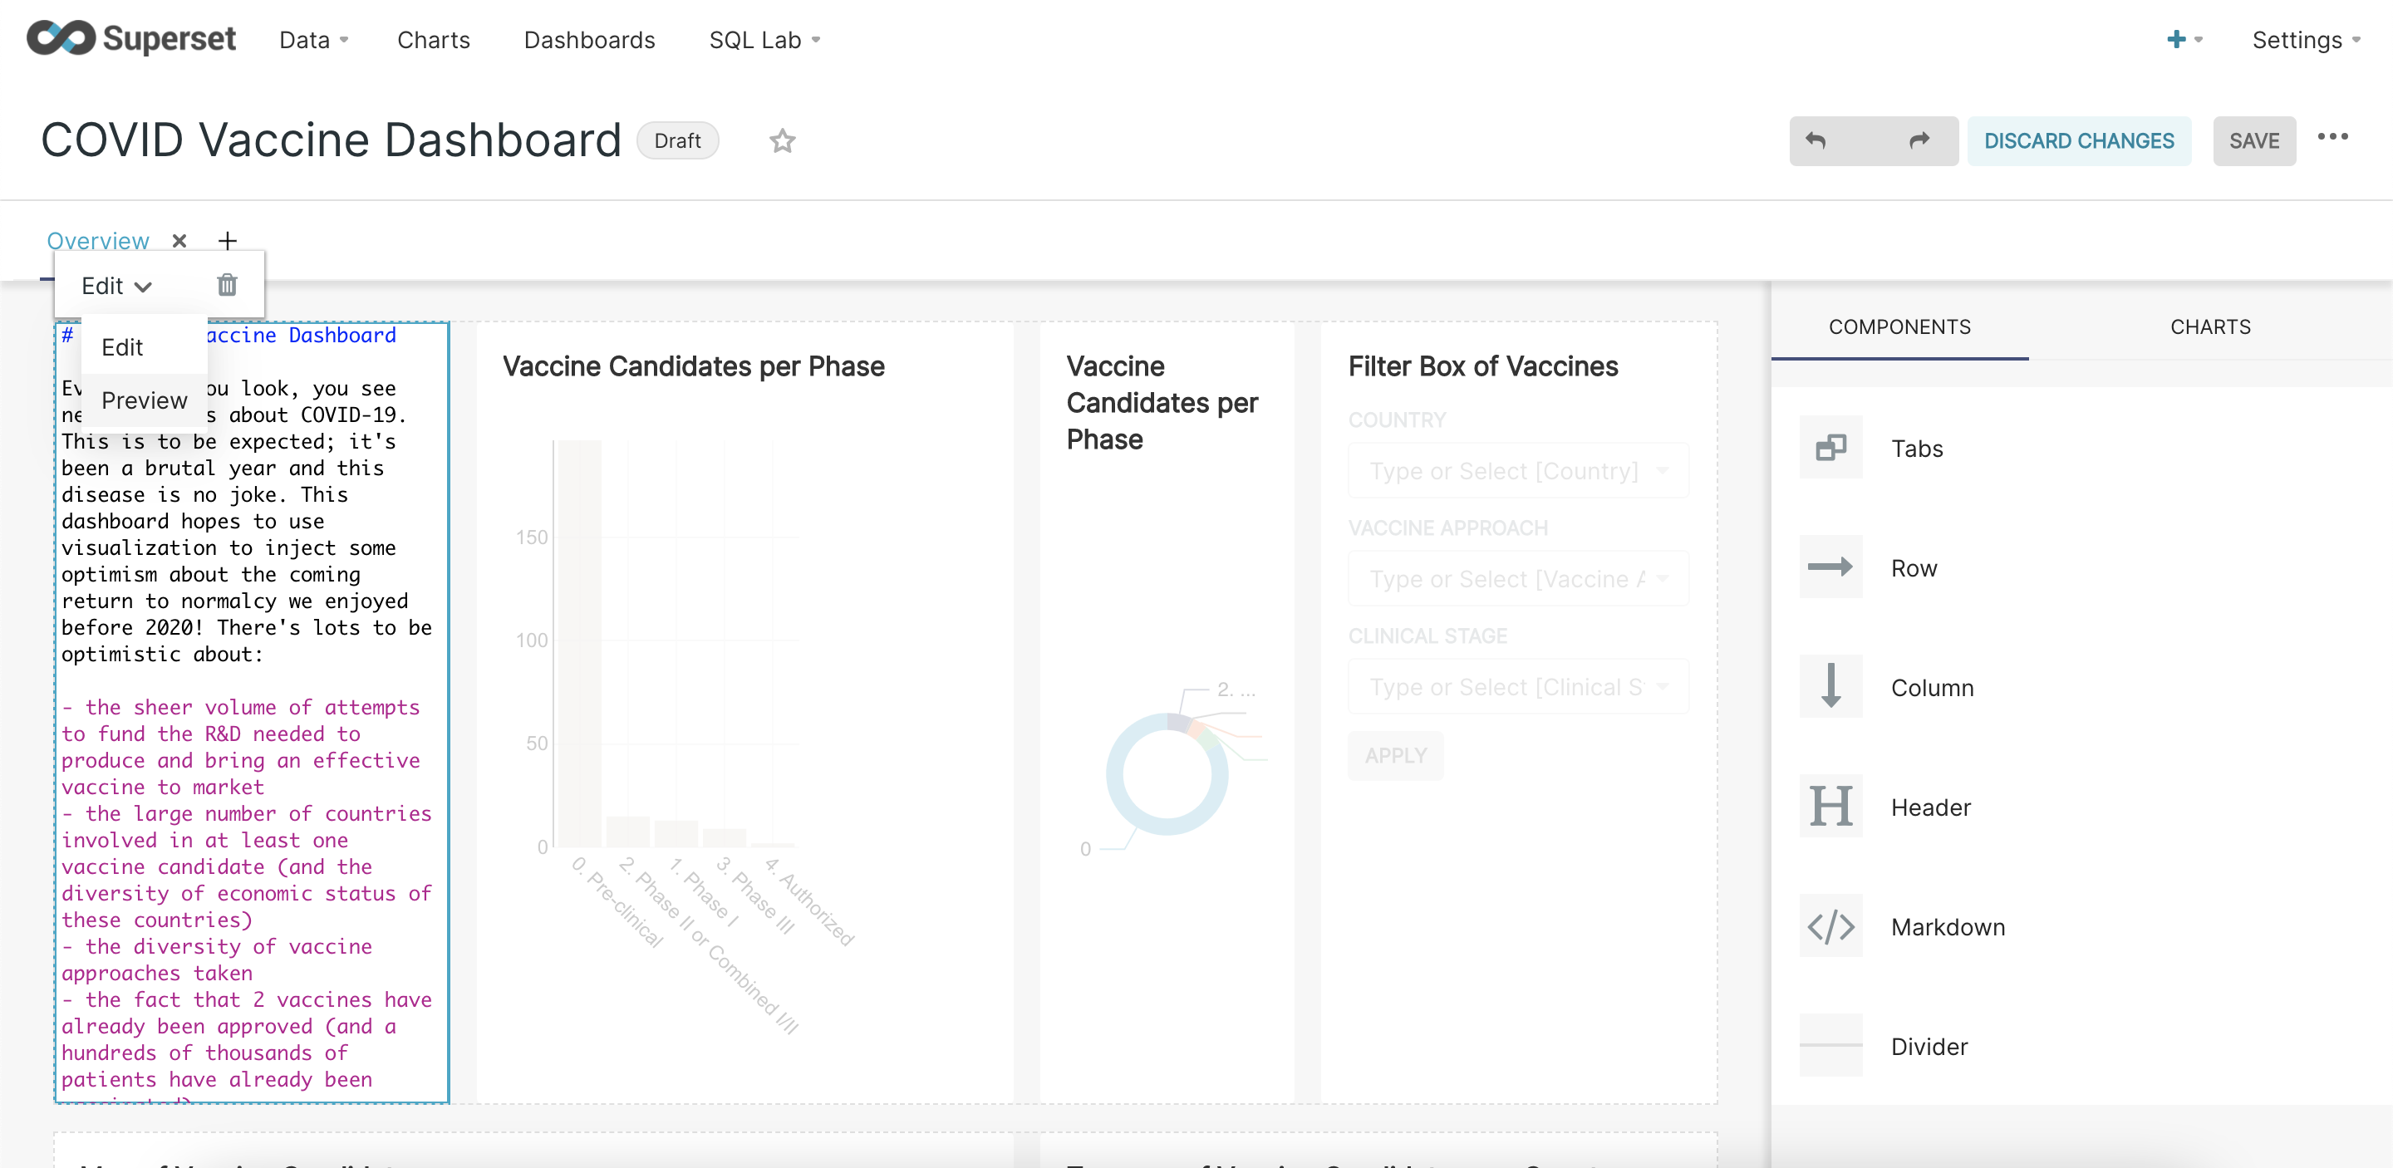Choose Preview from the dropdown menu
The height and width of the screenshot is (1168, 2393).
(x=144, y=400)
